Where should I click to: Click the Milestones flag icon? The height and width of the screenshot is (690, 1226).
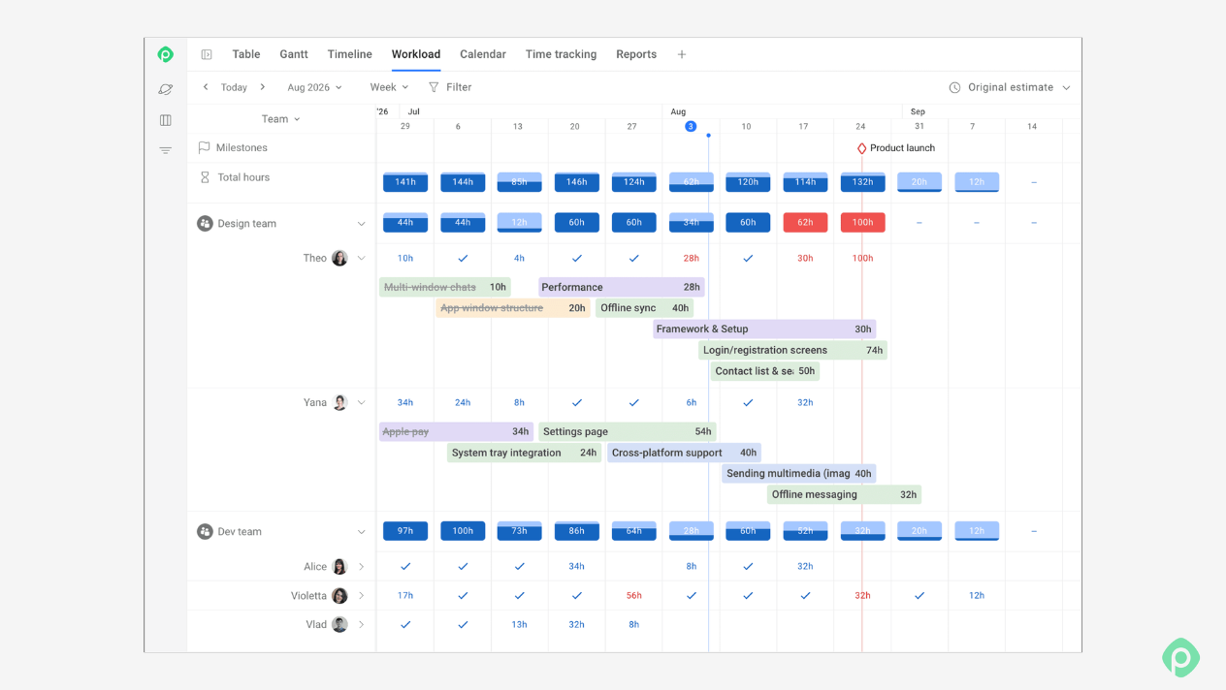pos(204,147)
